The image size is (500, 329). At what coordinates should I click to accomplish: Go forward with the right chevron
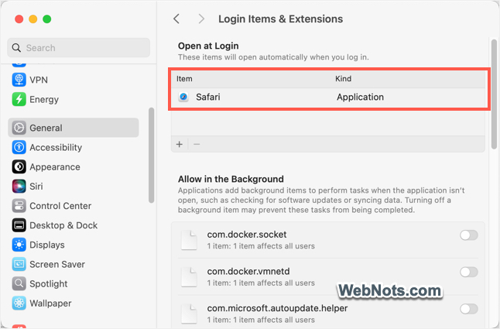(x=201, y=19)
